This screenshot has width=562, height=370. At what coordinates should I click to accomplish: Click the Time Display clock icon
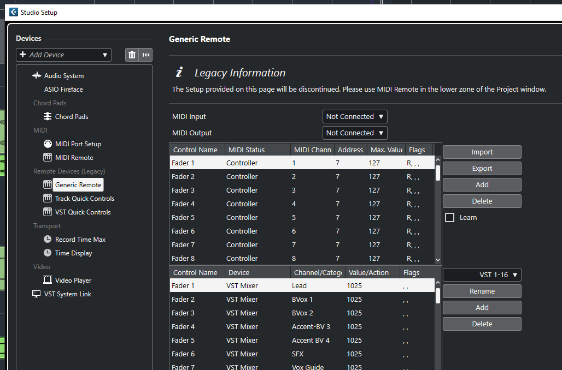tap(48, 253)
